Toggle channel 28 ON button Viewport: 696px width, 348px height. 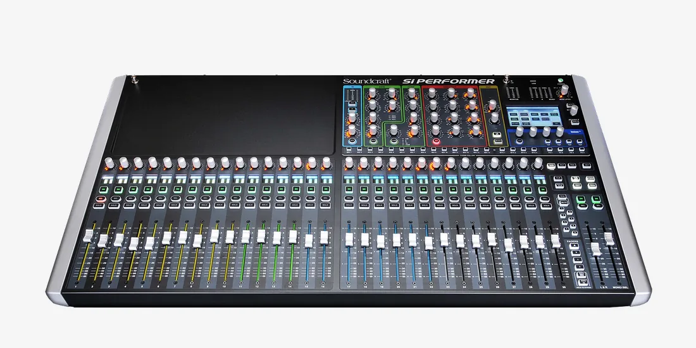(513, 190)
